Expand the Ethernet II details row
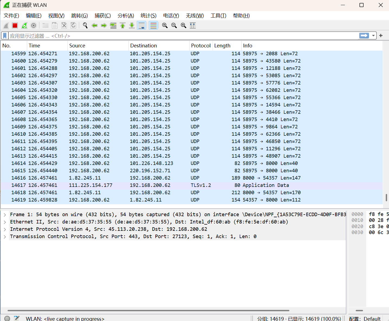Viewport: 389px width, 321px height. pos(5,222)
